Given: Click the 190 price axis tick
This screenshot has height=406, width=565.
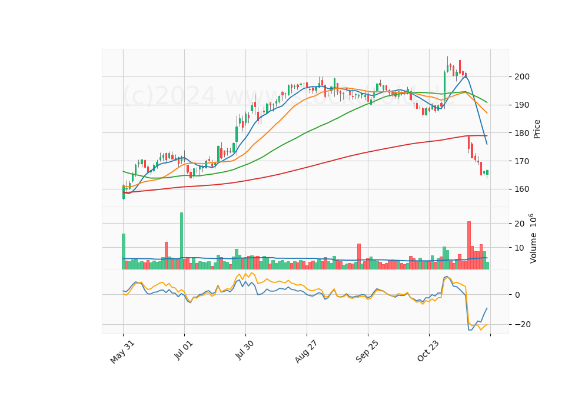Looking at the screenshot, I should 522,105.
